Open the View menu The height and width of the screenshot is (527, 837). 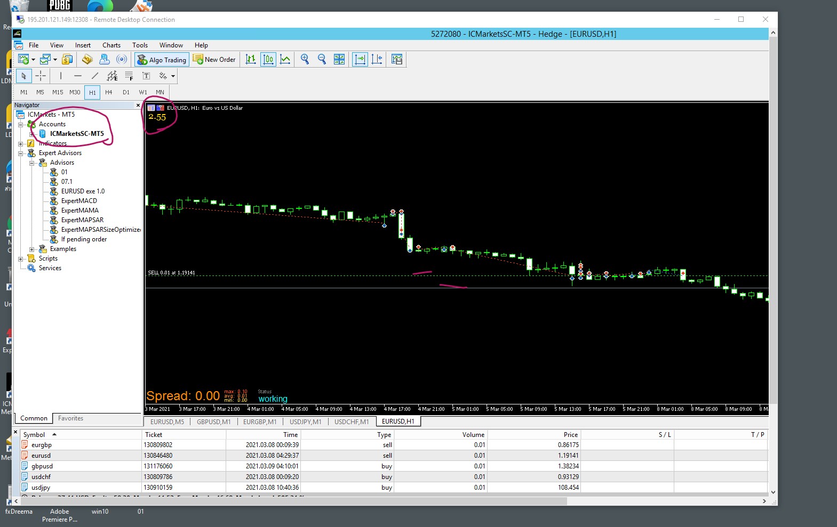pos(57,45)
